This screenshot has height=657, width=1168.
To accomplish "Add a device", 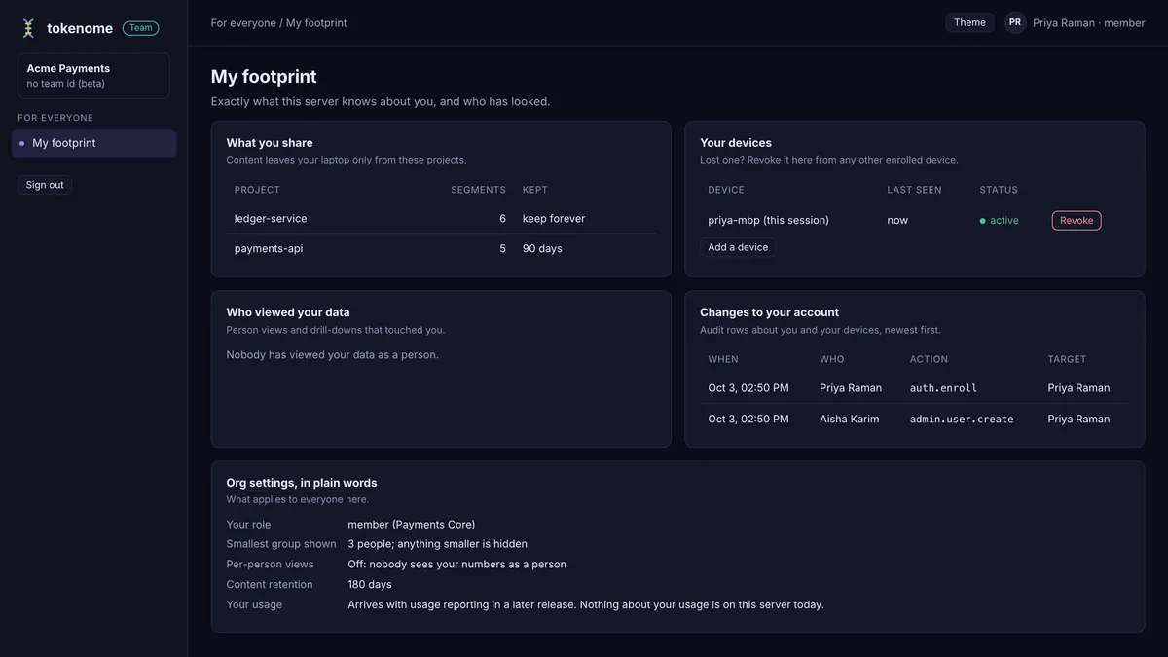I will click(x=738, y=247).
